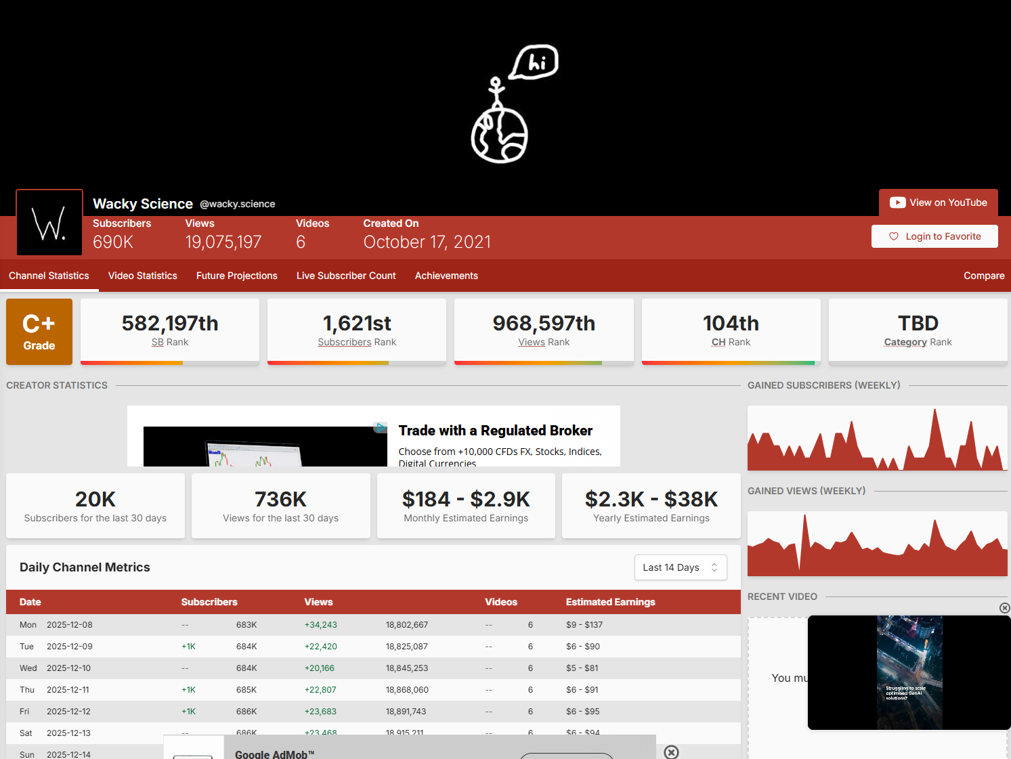Open the Last 14 Days dropdown

(x=680, y=567)
